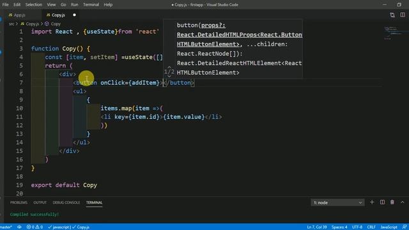Click the feedback icon in status bar

[405, 227]
